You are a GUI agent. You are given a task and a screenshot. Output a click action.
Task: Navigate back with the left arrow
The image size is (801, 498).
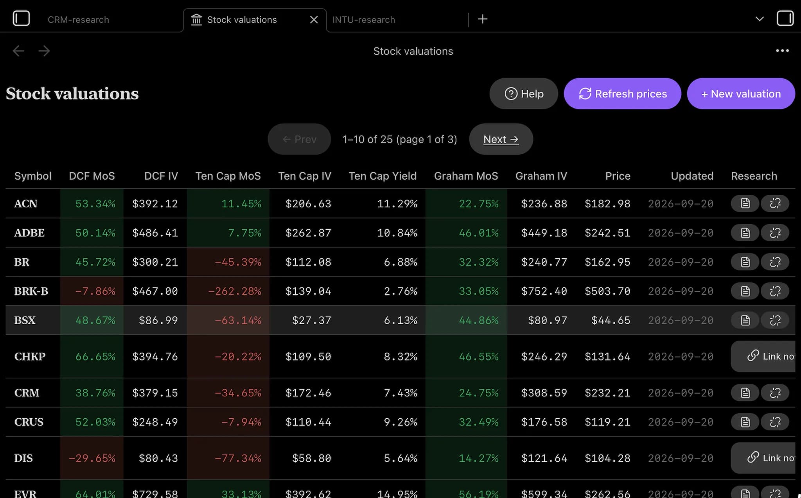(18, 51)
